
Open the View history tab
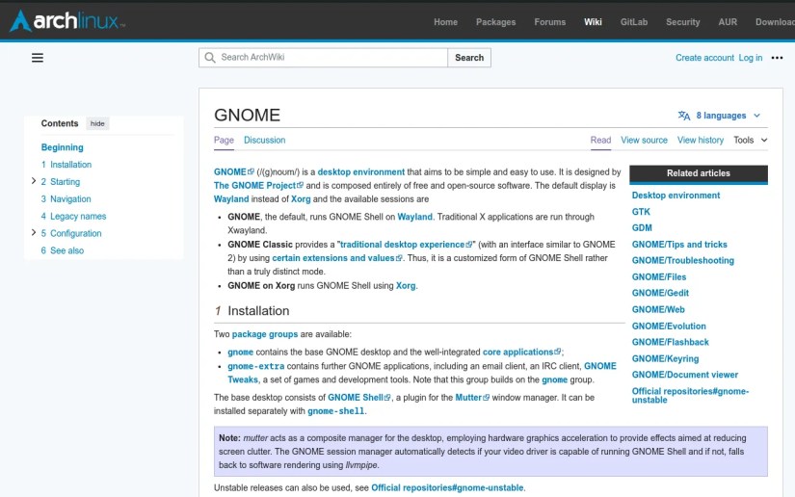point(701,140)
